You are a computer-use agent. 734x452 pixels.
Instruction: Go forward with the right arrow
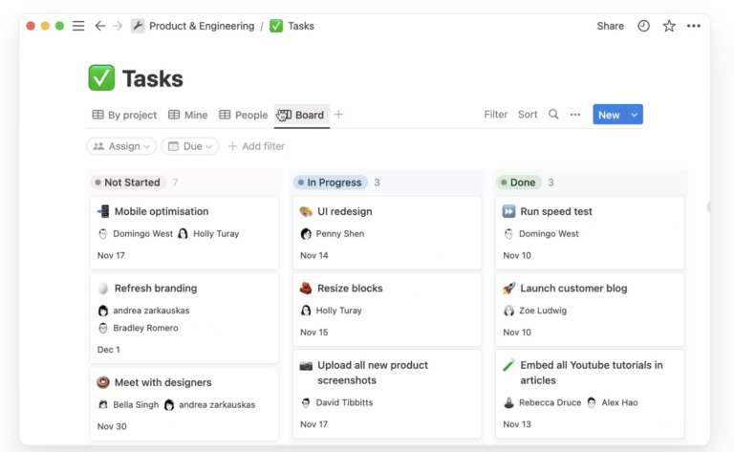pyautogui.click(x=118, y=26)
